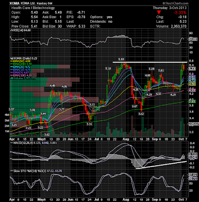Click the Volume legend entry with bar icon
This screenshot has height=202, width=199.
(23, 78)
